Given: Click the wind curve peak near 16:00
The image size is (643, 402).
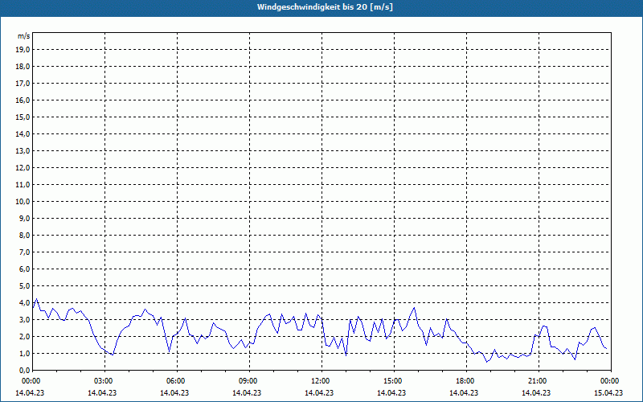Looking at the screenshot, I should tap(415, 308).
